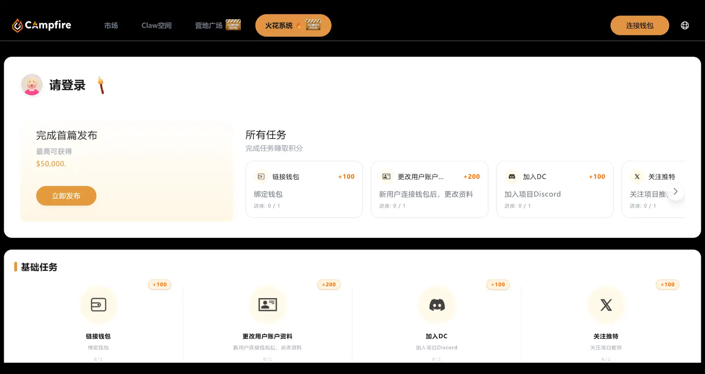The width and height of the screenshot is (705, 374).
Task: Click the large wallet icon under 基础任务
Action: (98, 305)
